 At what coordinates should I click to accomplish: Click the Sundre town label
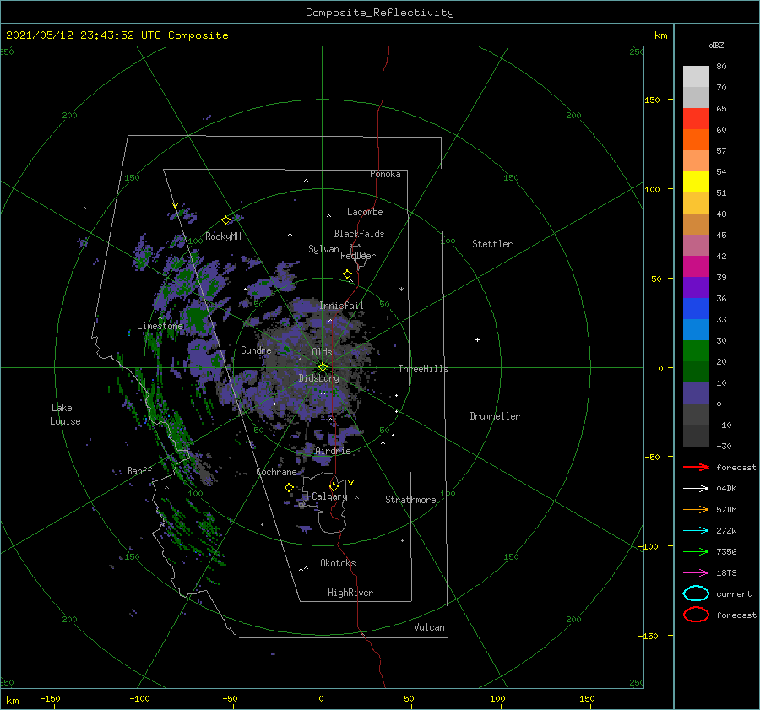click(x=256, y=350)
